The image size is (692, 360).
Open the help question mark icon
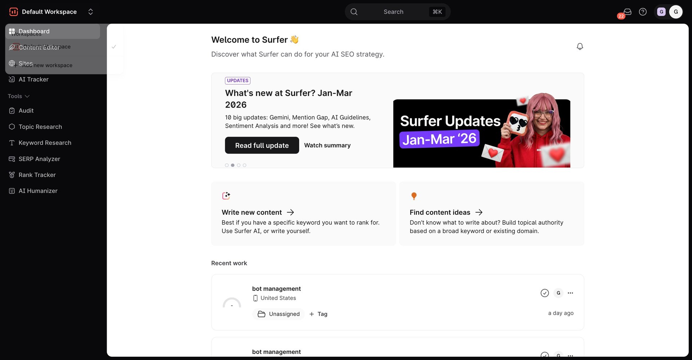tap(643, 12)
